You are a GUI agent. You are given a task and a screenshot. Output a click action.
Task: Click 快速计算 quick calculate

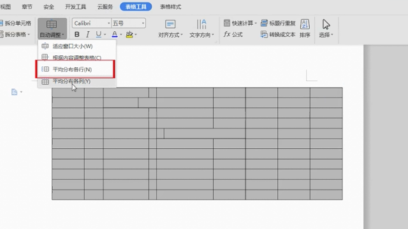[240, 24]
